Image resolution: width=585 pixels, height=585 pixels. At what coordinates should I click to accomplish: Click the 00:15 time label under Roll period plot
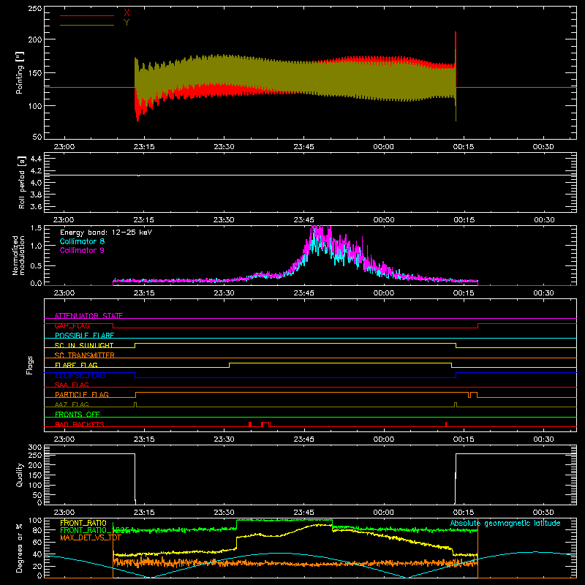coord(464,220)
